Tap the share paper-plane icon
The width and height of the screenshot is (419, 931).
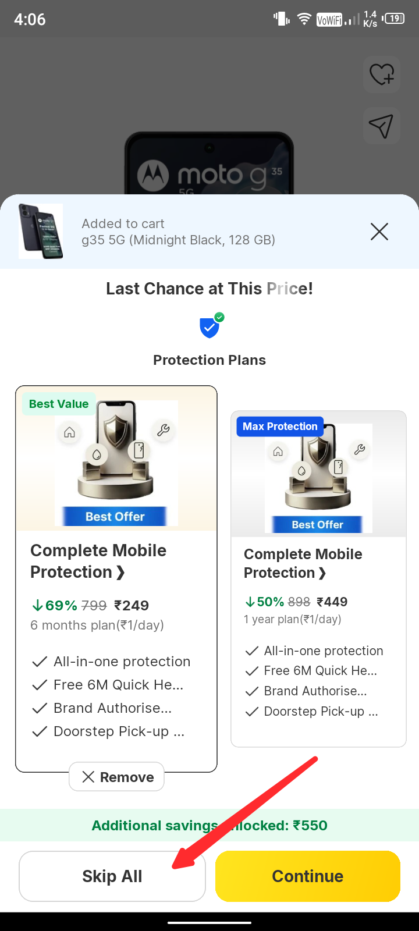(381, 126)
